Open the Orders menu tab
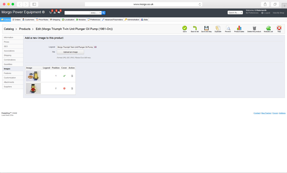 [16, 19]
